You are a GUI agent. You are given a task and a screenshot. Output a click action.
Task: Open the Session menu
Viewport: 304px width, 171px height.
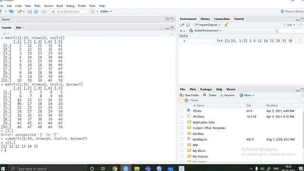(x=48, y=6)
